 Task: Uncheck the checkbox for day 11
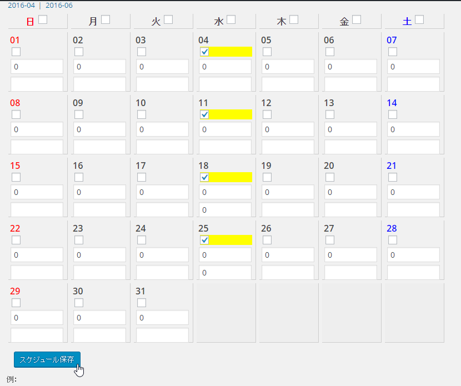[204, 114]
